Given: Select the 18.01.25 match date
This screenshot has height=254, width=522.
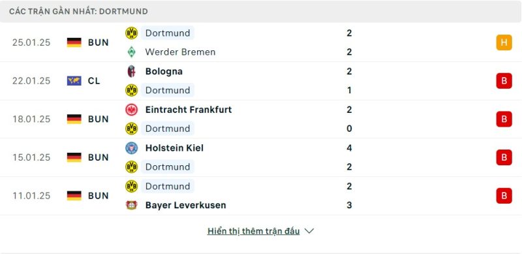Looking at the screenshot, I should click(x=31, y=119).
